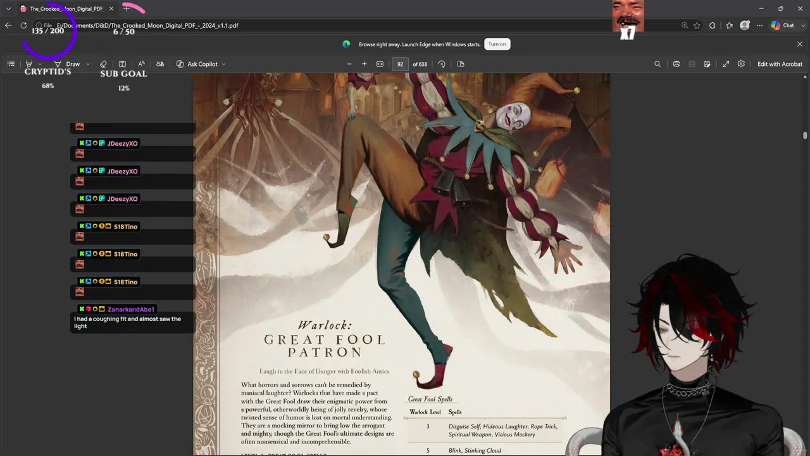Expand the Ask Copilot dropdown arrow
810x456 pixels.
223,64
